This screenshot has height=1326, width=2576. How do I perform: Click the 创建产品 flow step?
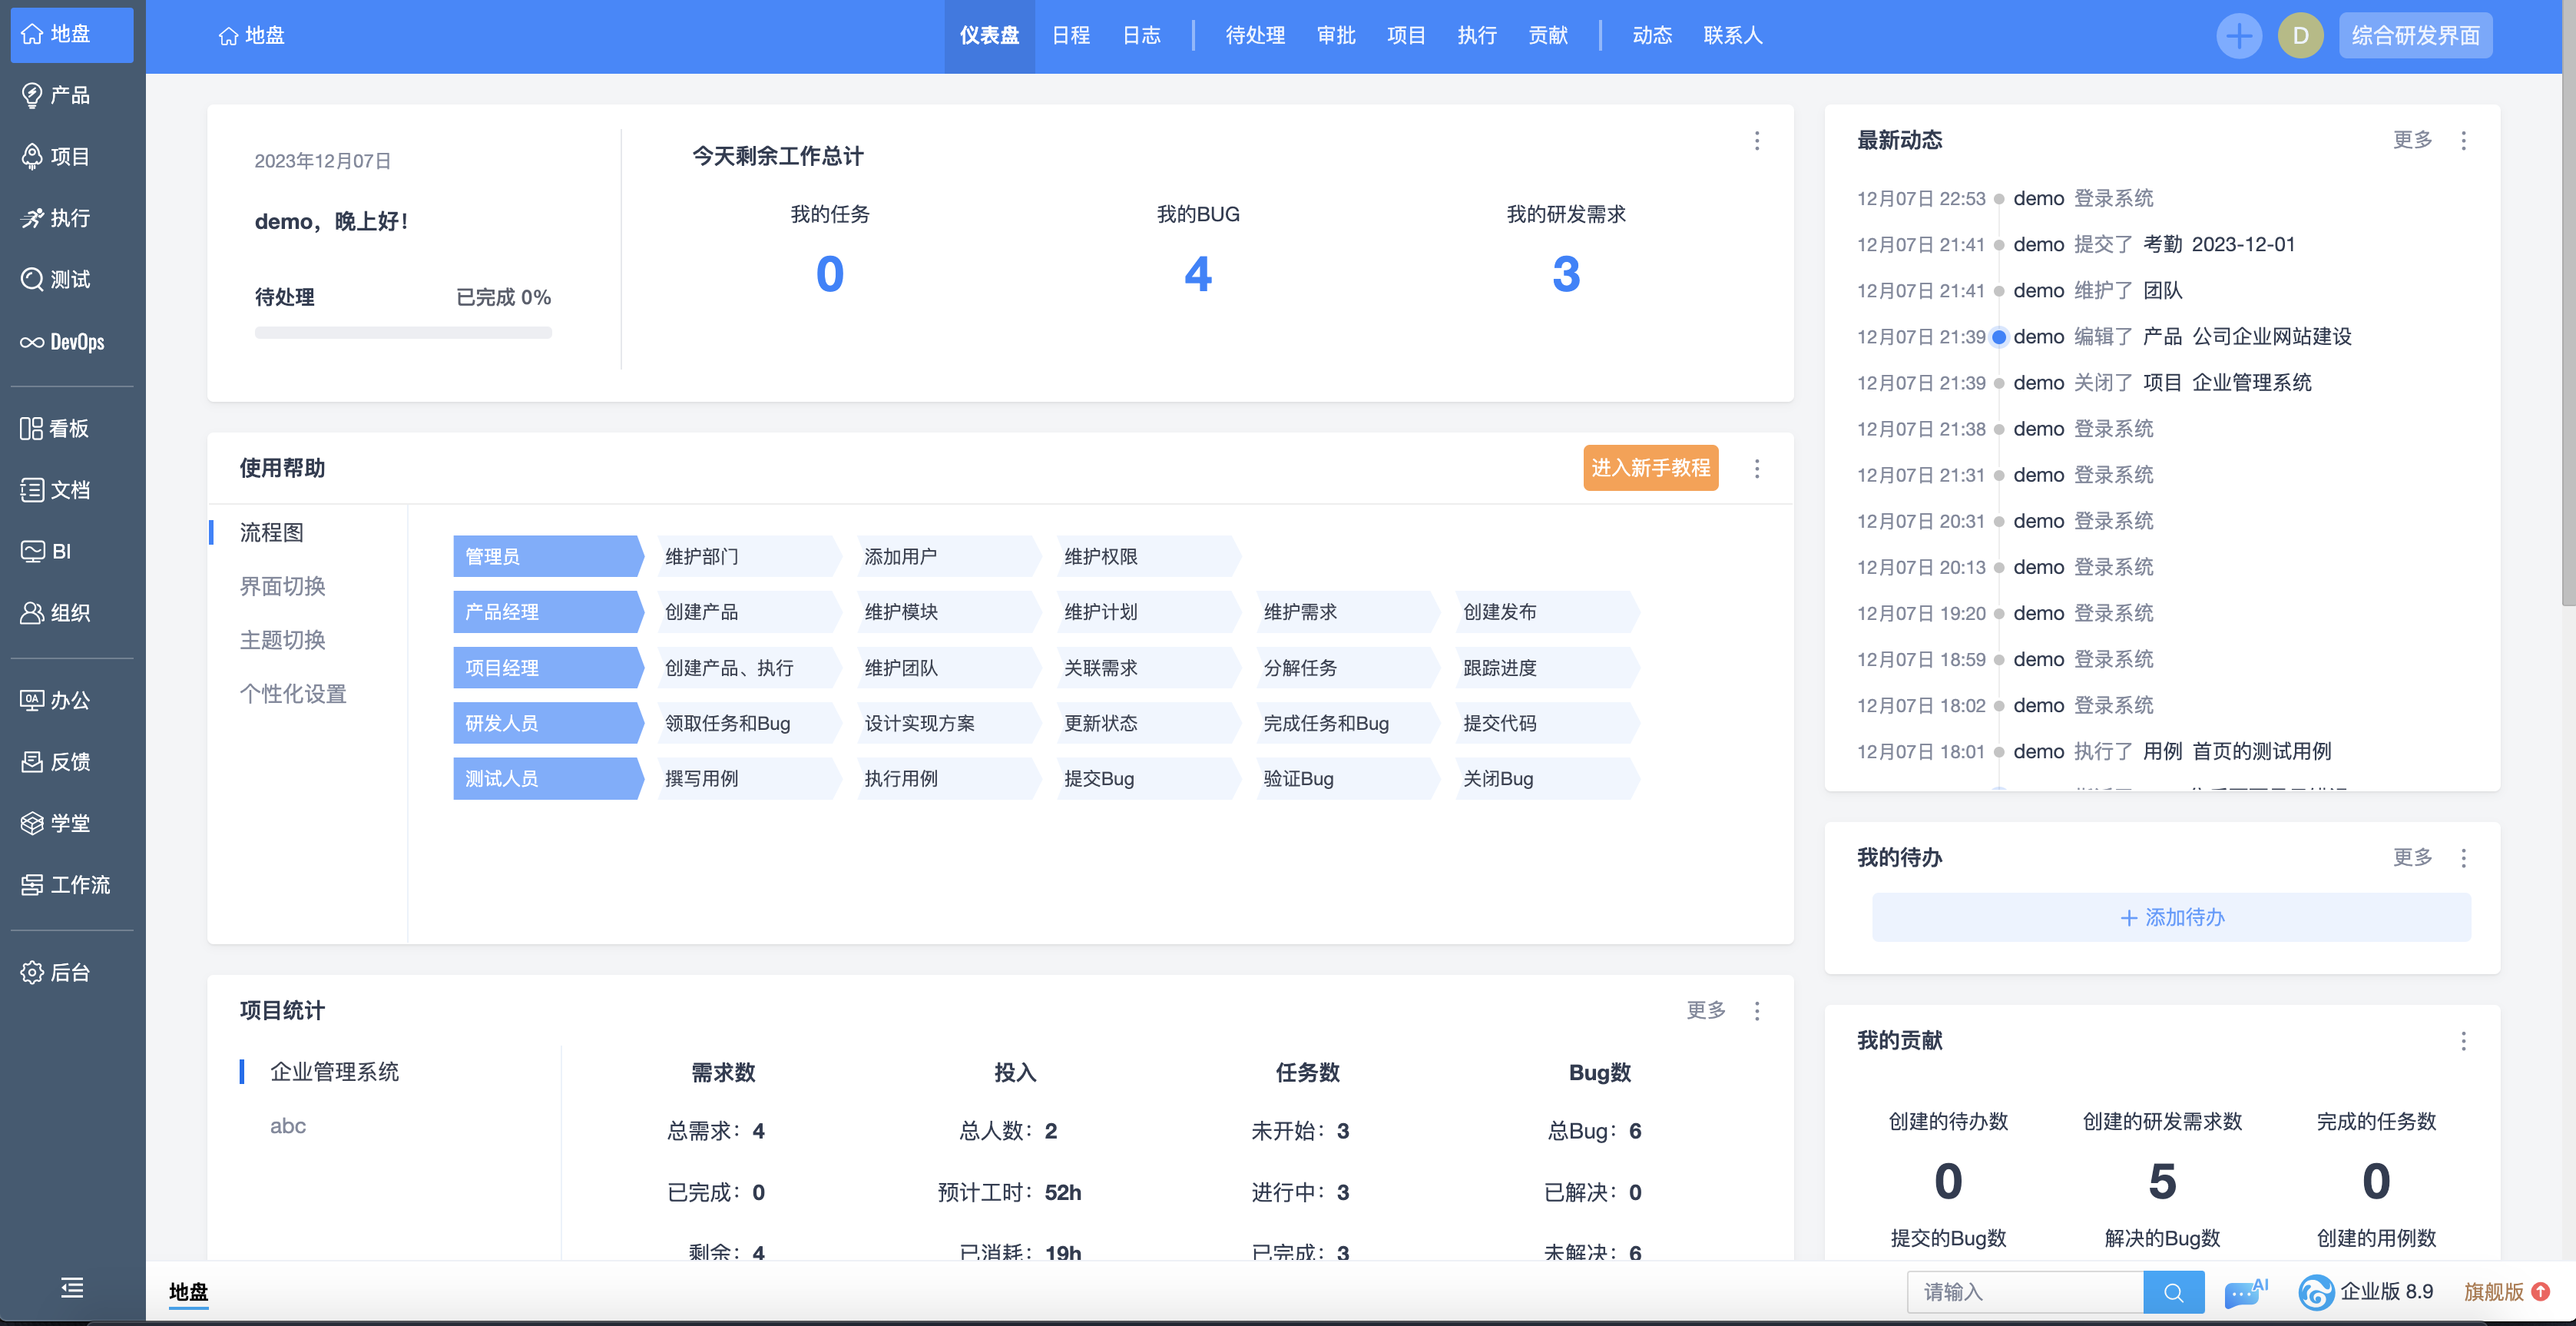tap(748, 612)
